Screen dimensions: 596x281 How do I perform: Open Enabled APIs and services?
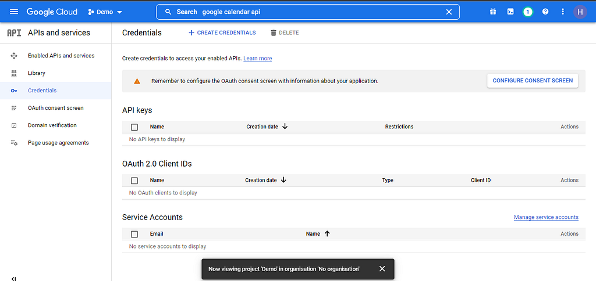click(61, 56)
